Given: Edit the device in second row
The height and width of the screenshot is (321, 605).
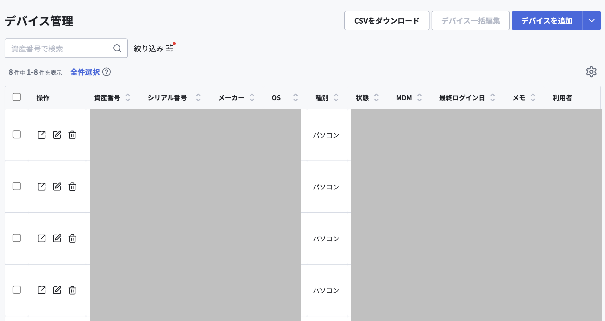Looking at the screenshot, I should (57, 186).
